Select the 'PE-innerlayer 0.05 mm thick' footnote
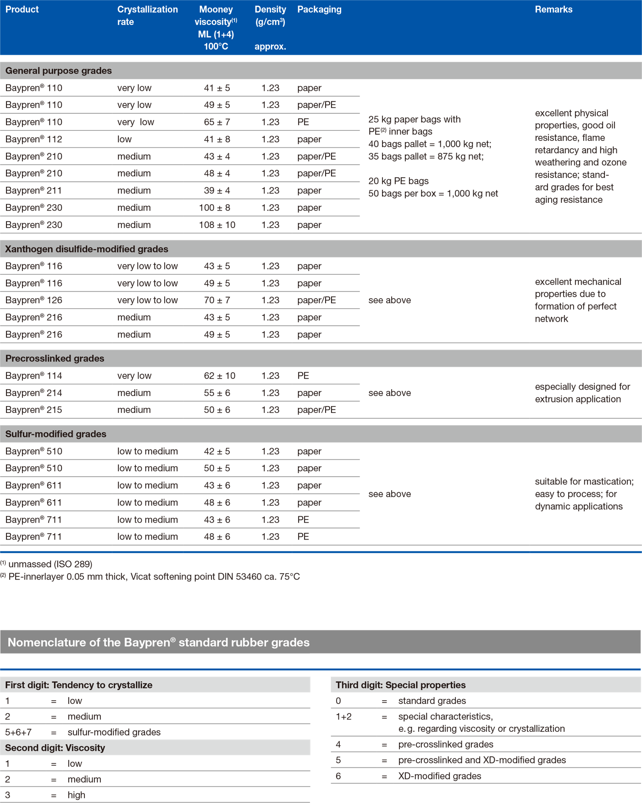The width and height of the screenshot is (642, 803). 150,577
